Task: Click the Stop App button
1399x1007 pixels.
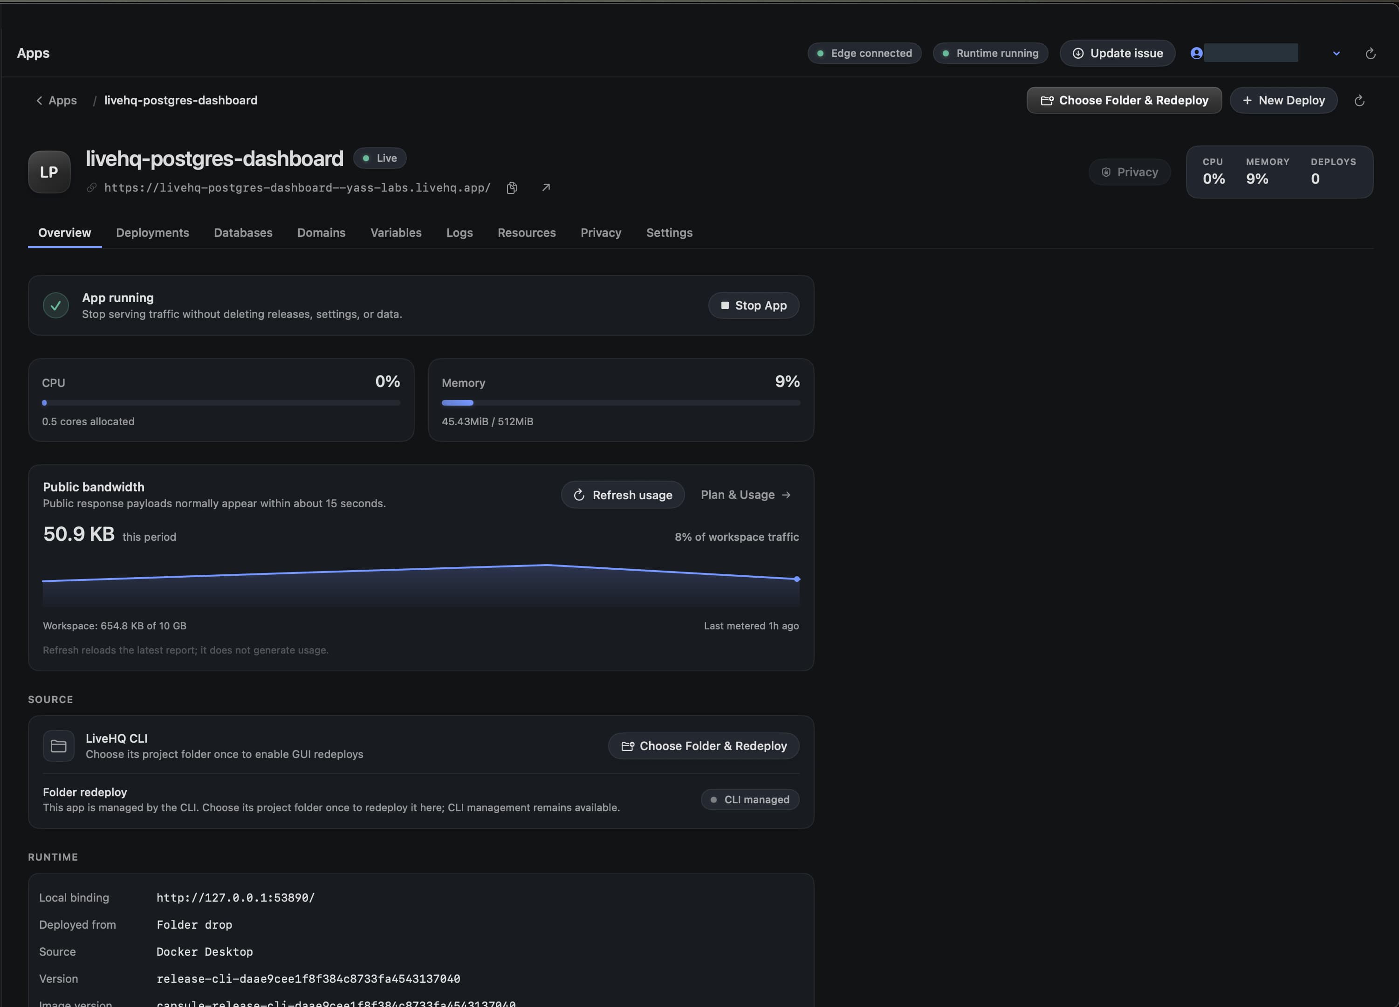Action: coord(754,305)
